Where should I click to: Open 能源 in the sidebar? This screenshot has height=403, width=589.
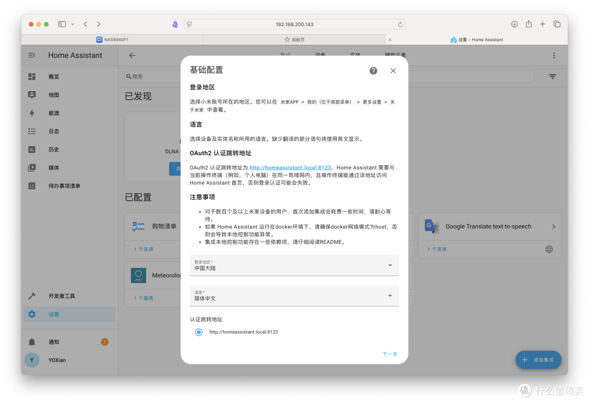[x=69, y=113]
